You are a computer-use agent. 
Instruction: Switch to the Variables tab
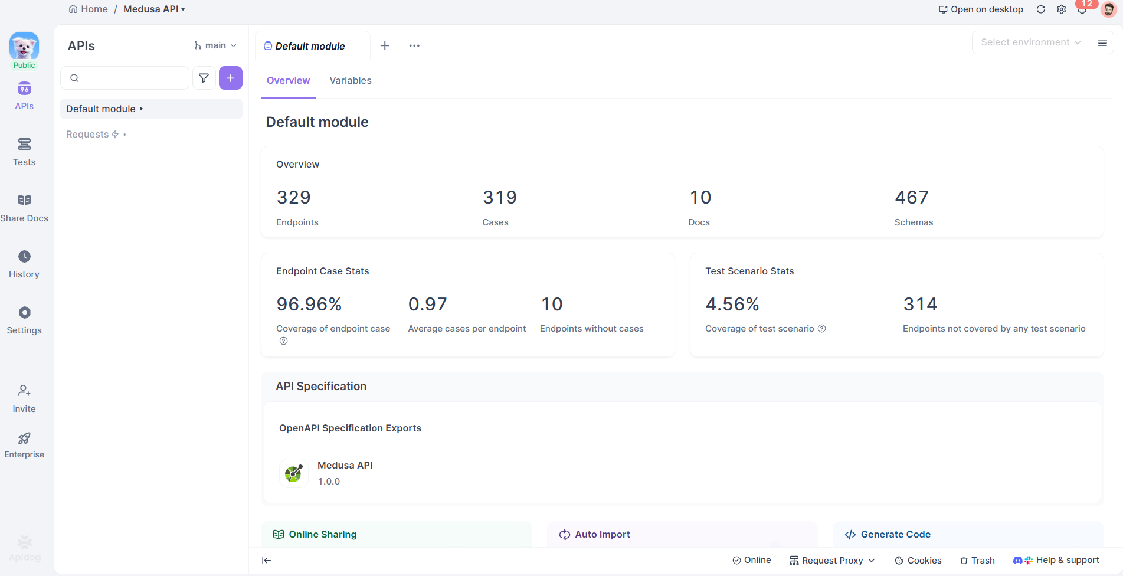[351, 81]
